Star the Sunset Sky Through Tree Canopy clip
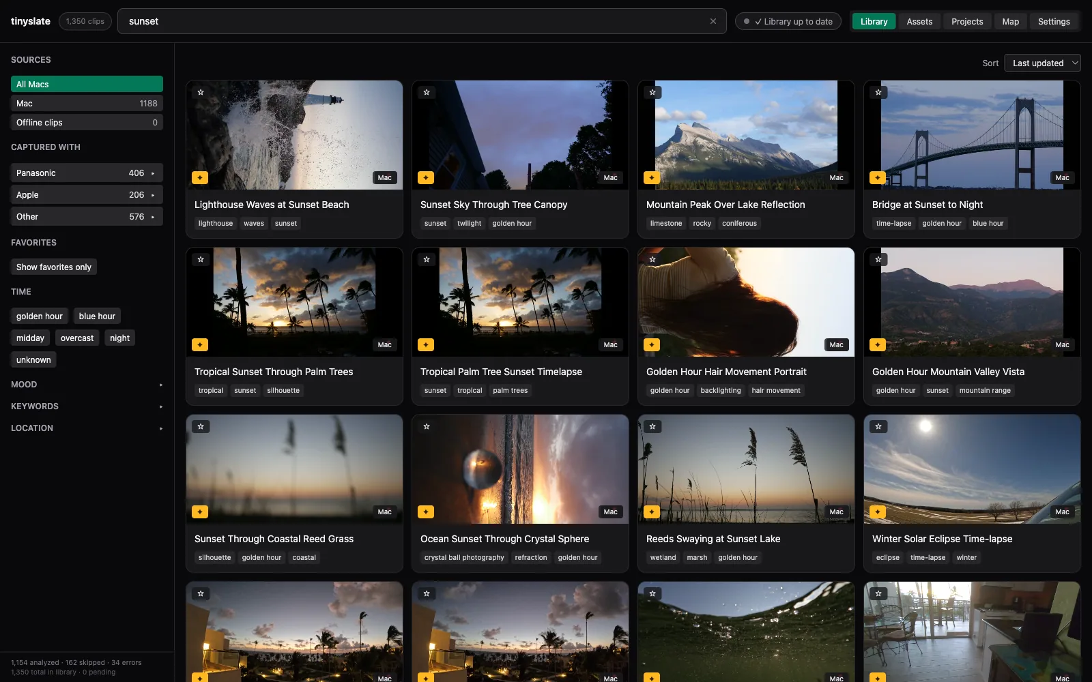Image resolution: width=1092 pixels, height=682 pixels. [x=427, y=92]
